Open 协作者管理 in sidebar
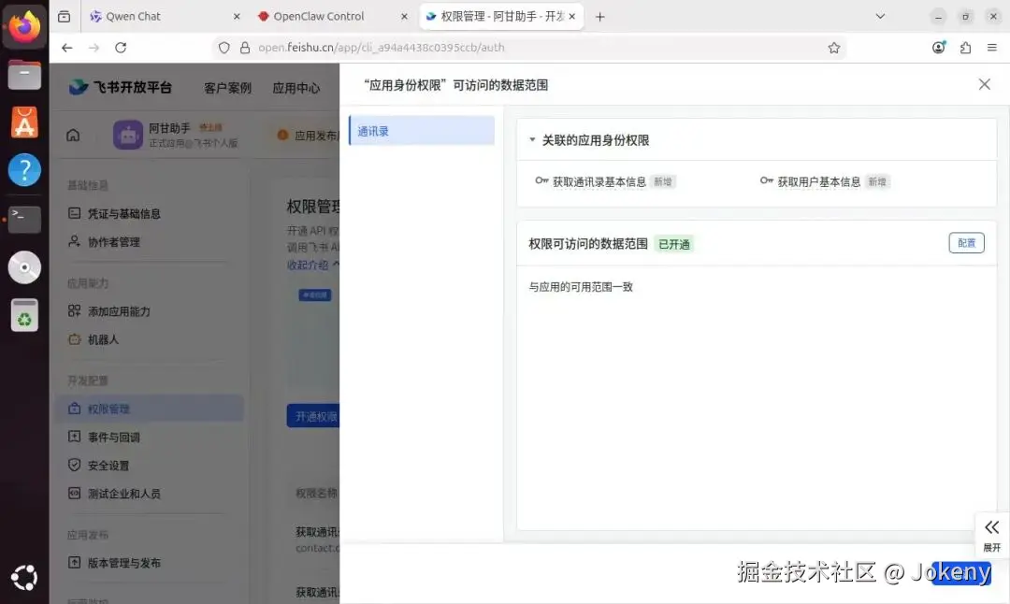The image size is (1010, 604). pyautogui.click(x=113, y=241)
